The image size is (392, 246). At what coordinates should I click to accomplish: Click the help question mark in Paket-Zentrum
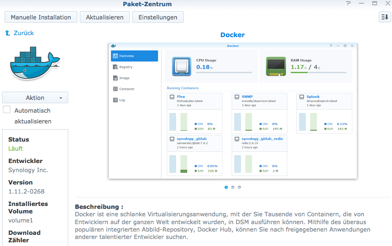click(348, 3)
